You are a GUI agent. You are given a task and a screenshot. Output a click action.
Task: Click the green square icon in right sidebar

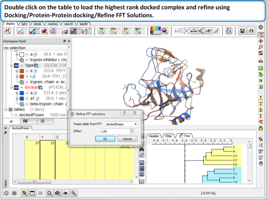point(261,68)
